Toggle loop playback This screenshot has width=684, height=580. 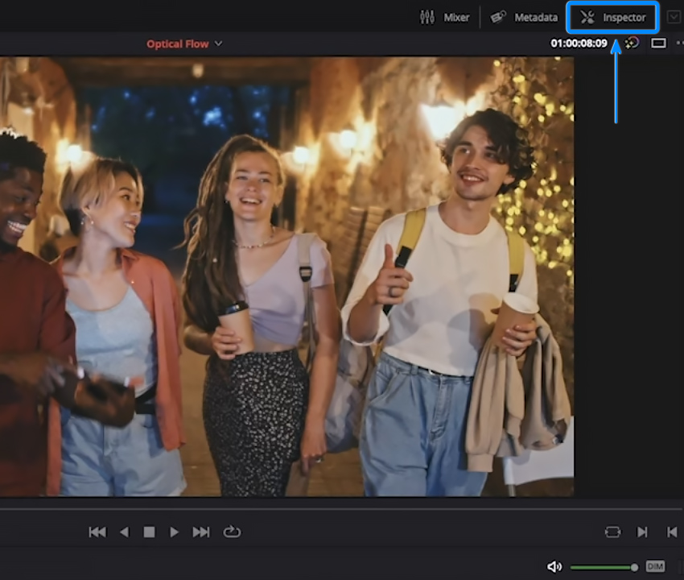point(232,532)
